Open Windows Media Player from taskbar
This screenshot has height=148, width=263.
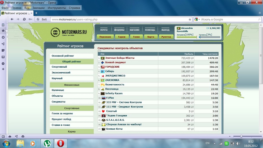(33, 143)
